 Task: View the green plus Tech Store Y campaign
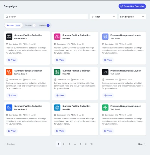tap(108, 131)
